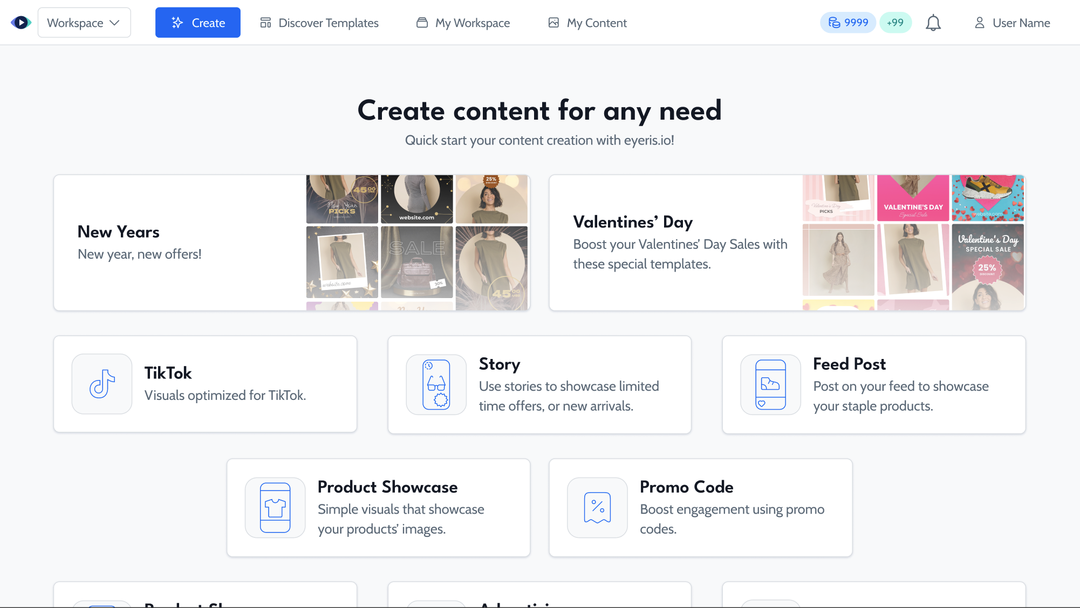Open notifications bell icon
This screenshot has height=608, width=1080.
933,23
